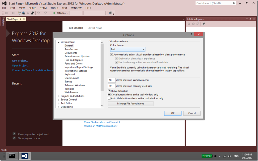Screen dimensions: 258x161
Task: Switch to LATEST NEWS tab
Action: pyautogui.click(x=95, y=28)
